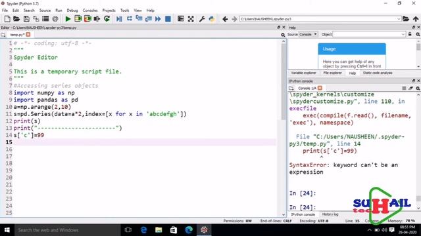Image resolution: width=421 pixels, height=236 pixels.
Task: Close the temp.py editor tab
Action: 28,35
